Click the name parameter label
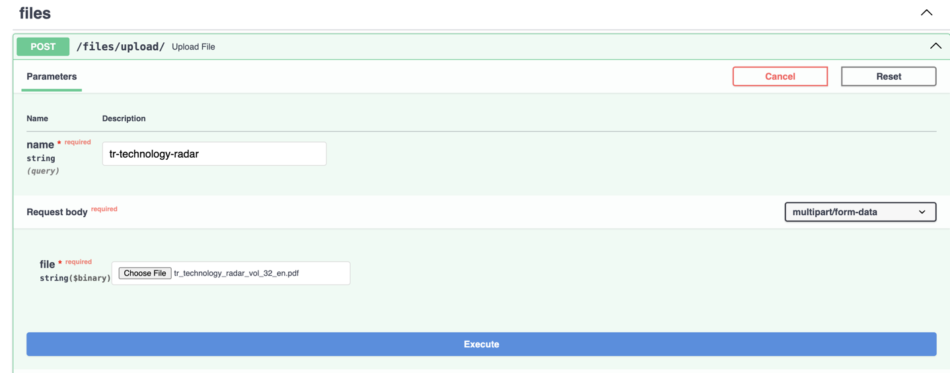The height and width of the screenshot is (373, 950). click(40, 145)
